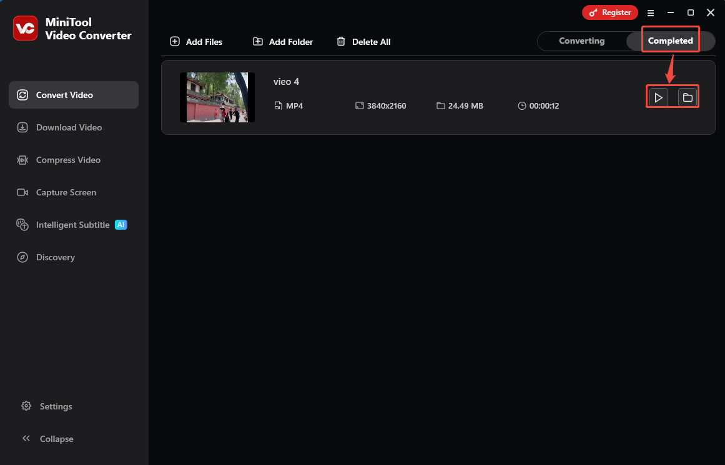The image size is (725, 465).
Task: Click Add Folder to import a directory
Action: point(282,41)
